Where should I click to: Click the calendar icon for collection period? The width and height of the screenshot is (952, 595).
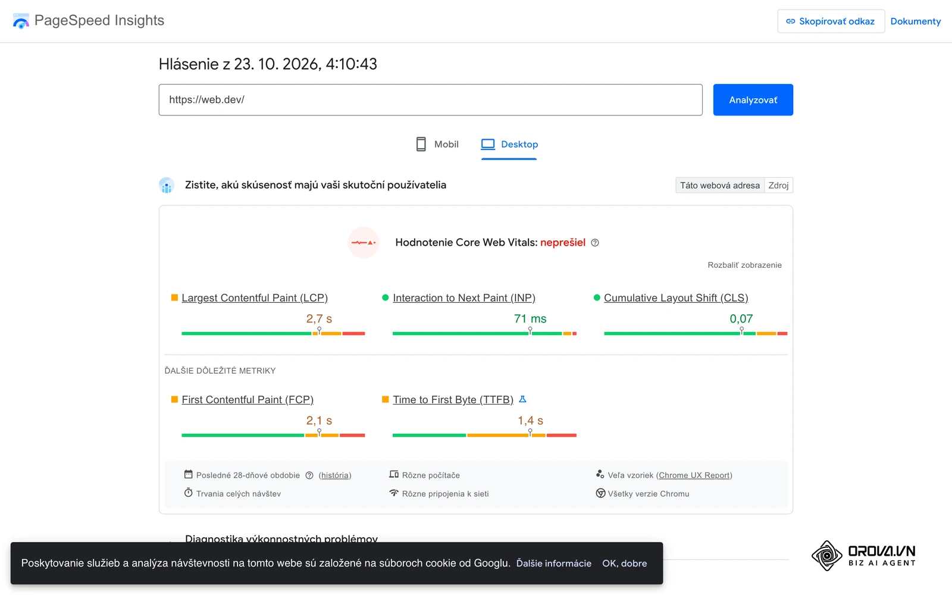coord(188,474)
